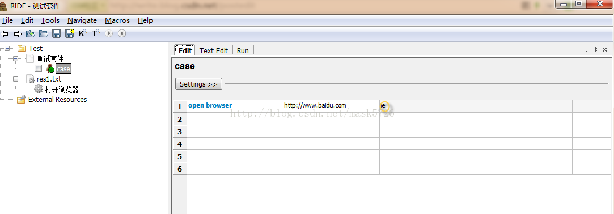
Task: Open the Tools menu
Action: coord(50,20)
